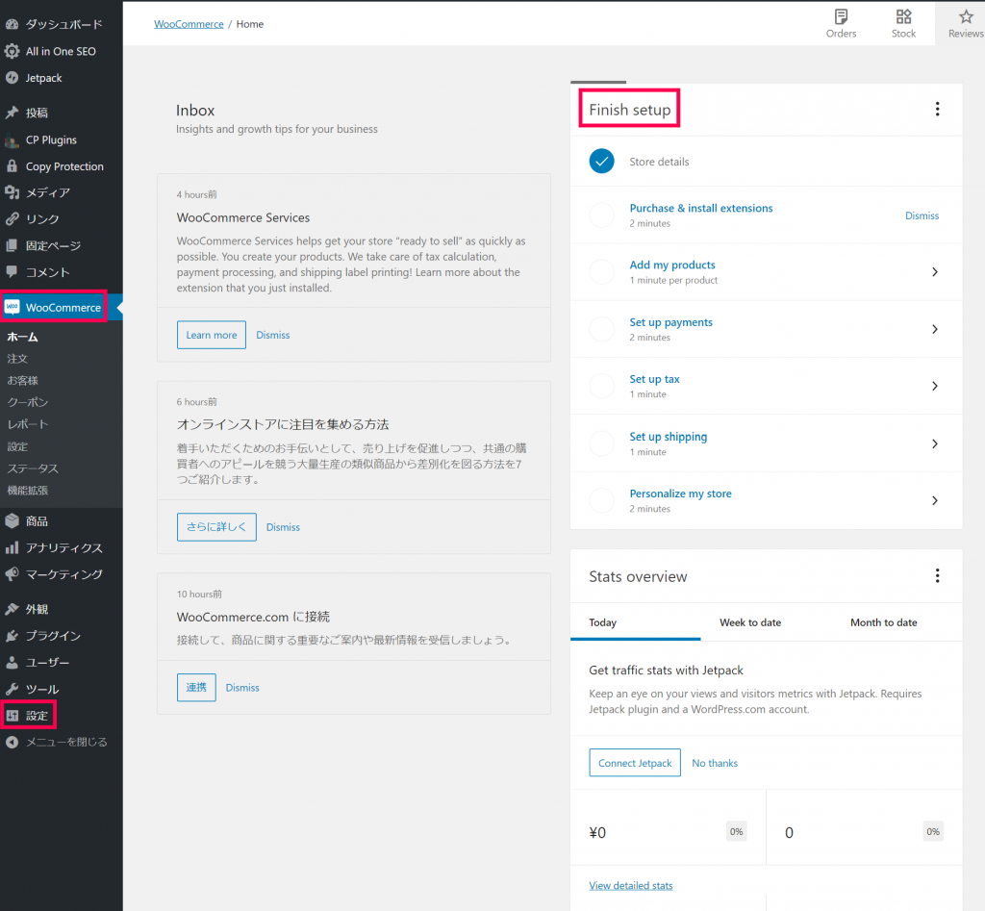This screenshot has width=985, height=911.
Task: Click the ¥0 sales stat tile
Action: pos(668,827)
